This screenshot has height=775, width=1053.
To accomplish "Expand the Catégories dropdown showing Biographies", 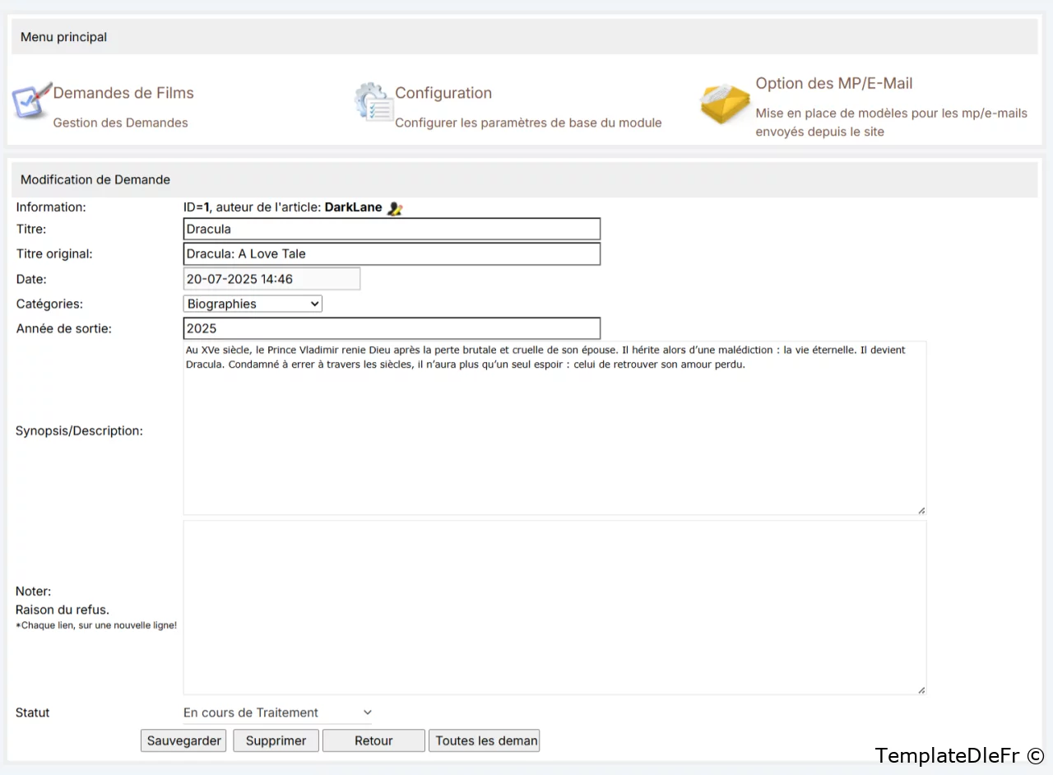I will (x=253, y=304).
